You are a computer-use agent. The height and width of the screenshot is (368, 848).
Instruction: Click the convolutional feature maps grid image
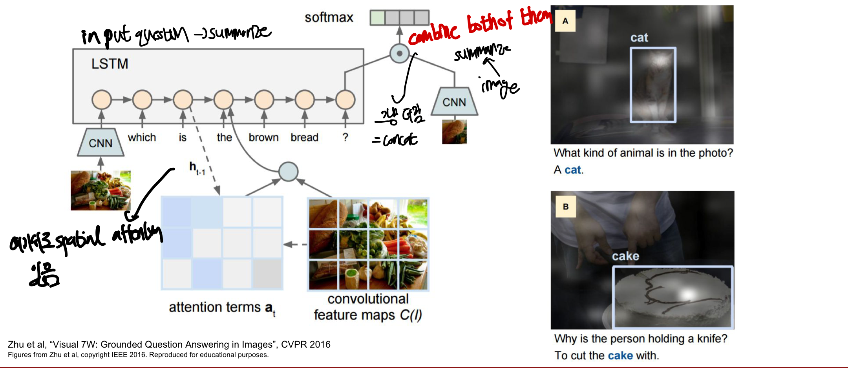tap(368, 245)
